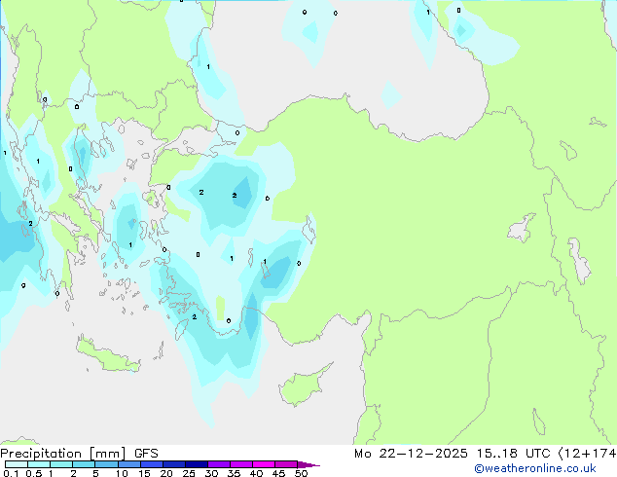Click the "15..18 UTC" time text
Image resolution: width=617 pixels, height=477 pixels.
513,454
